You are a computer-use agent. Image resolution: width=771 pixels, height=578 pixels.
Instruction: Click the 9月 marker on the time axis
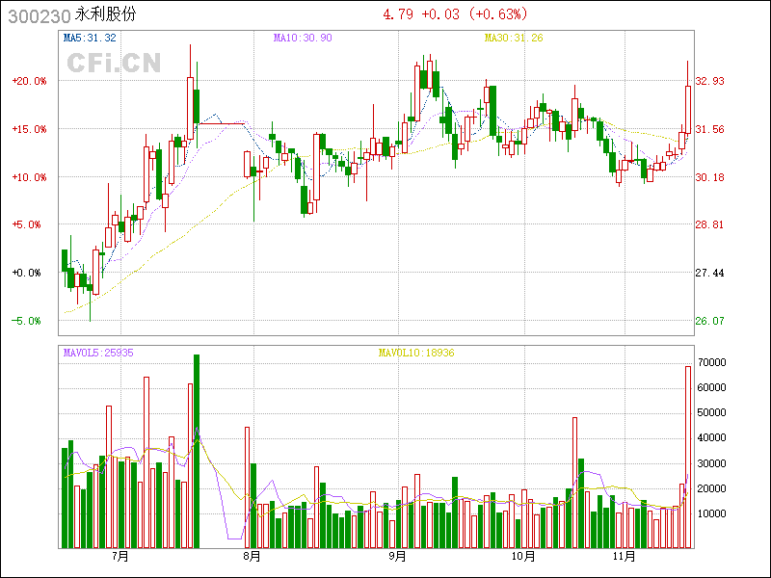[397, 557]
